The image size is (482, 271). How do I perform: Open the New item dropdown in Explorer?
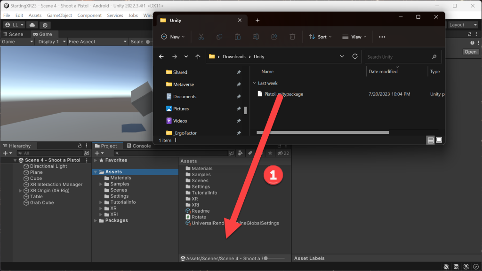[x=173, y=37]
